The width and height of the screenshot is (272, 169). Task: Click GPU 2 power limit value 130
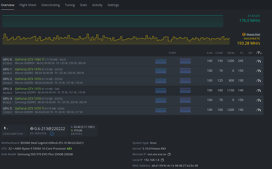point(240,81)
